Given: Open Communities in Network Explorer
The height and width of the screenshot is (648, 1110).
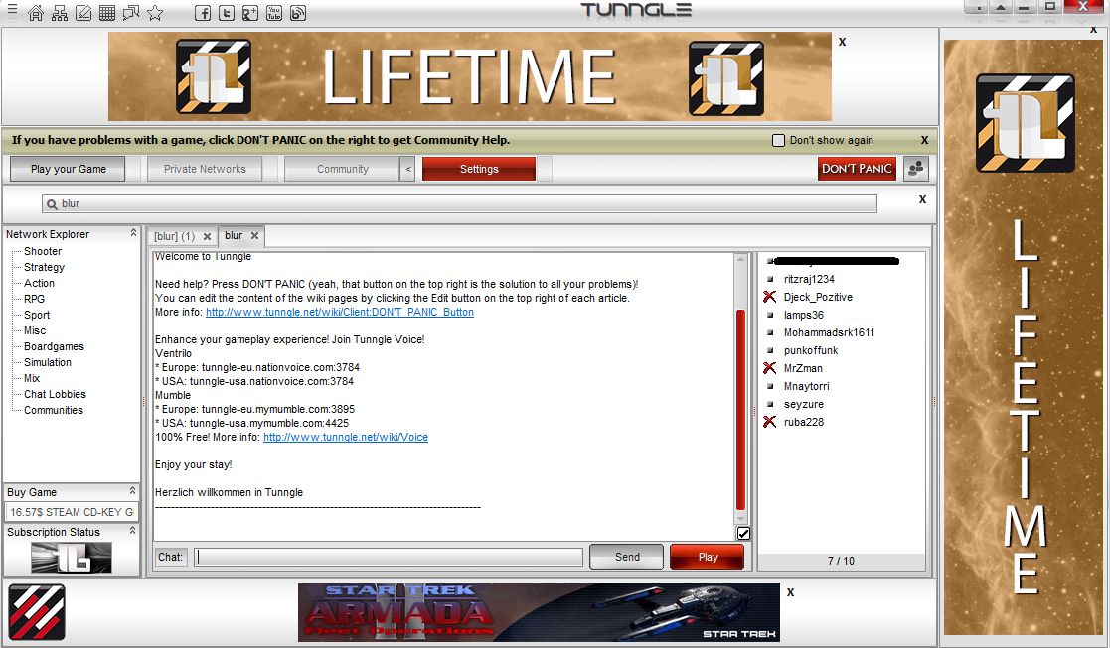Looking at the screenshot, I should [x=53, y=411].
